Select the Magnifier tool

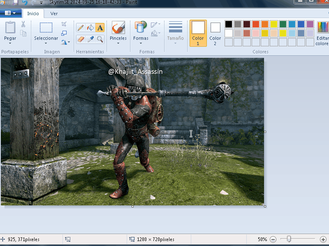tap(100, 39)
